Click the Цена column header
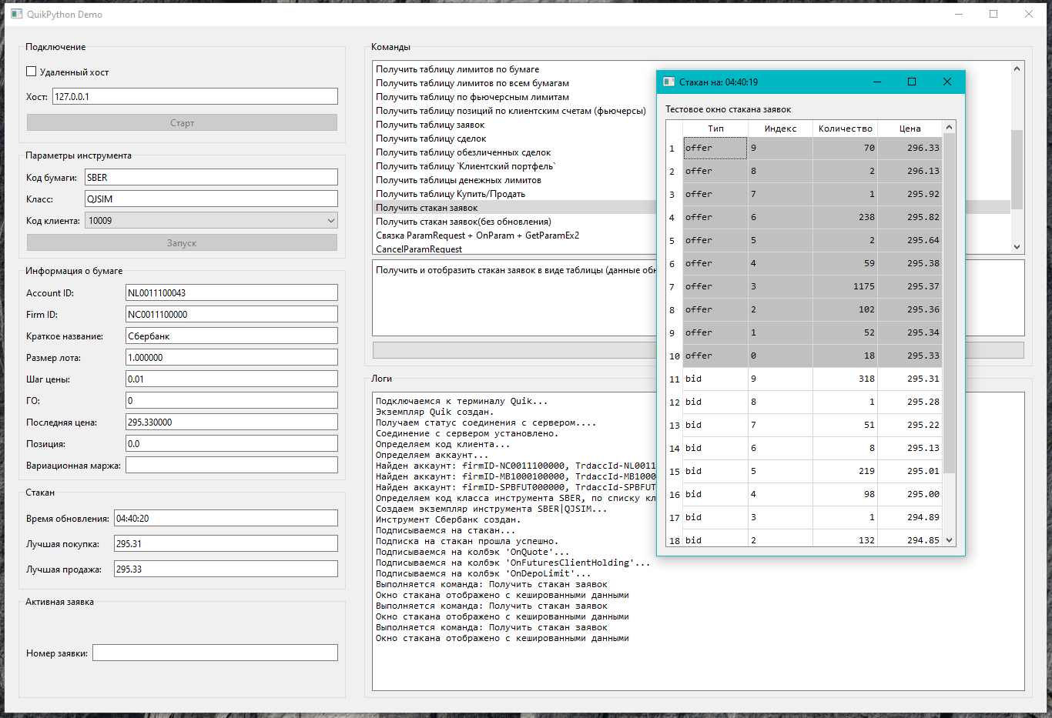Viewport: 1052px width, 718px height. (910, 129)
